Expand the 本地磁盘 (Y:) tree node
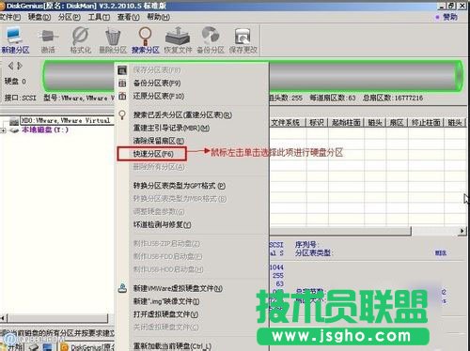The height and width of the screenshot is (351, 470). (3, 130)
